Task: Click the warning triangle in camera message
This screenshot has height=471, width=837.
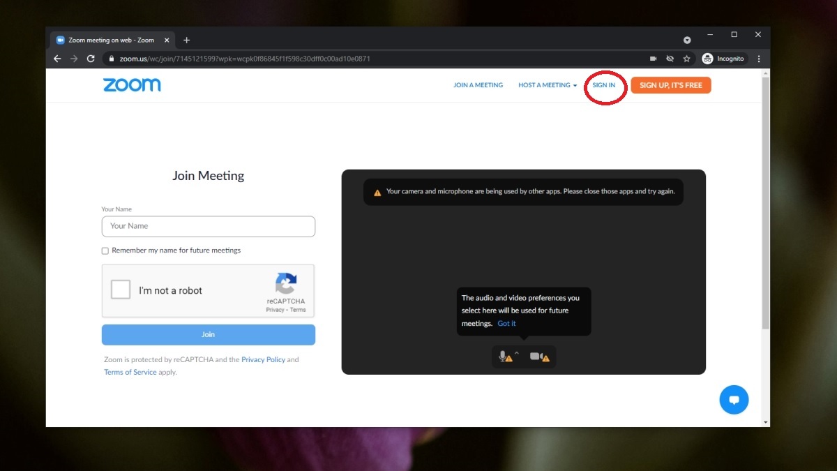Action: coord(377,193)
